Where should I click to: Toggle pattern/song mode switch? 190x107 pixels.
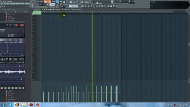pos(38,4)
